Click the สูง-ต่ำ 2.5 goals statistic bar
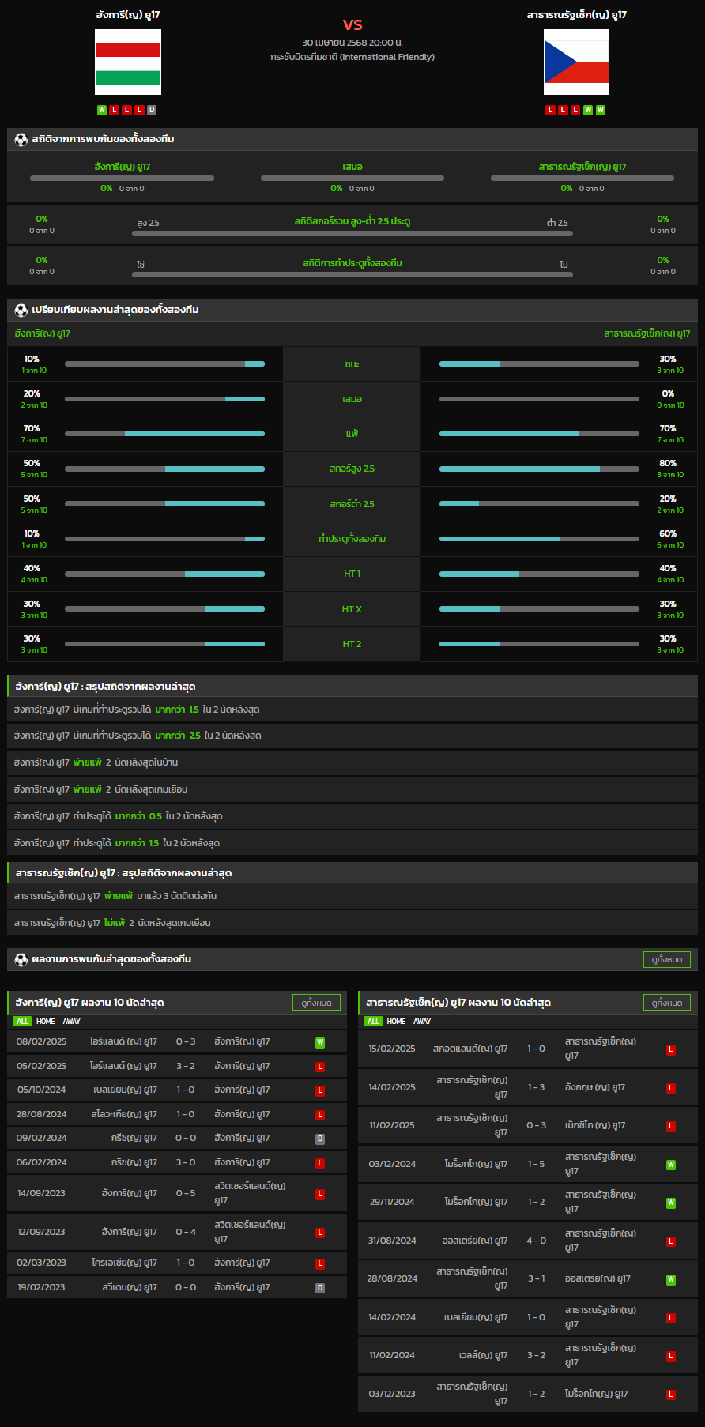Viewport: 705px width, 1427px height. pyautogui.click(x=352, y=234)
